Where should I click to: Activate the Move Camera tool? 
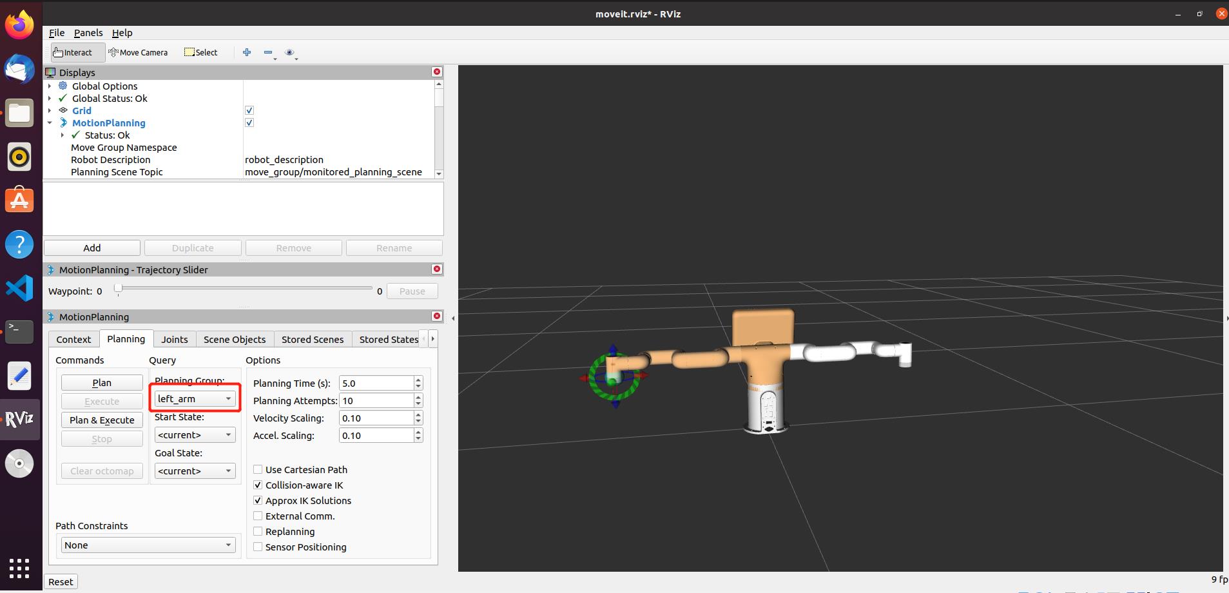tap(138, 53)
